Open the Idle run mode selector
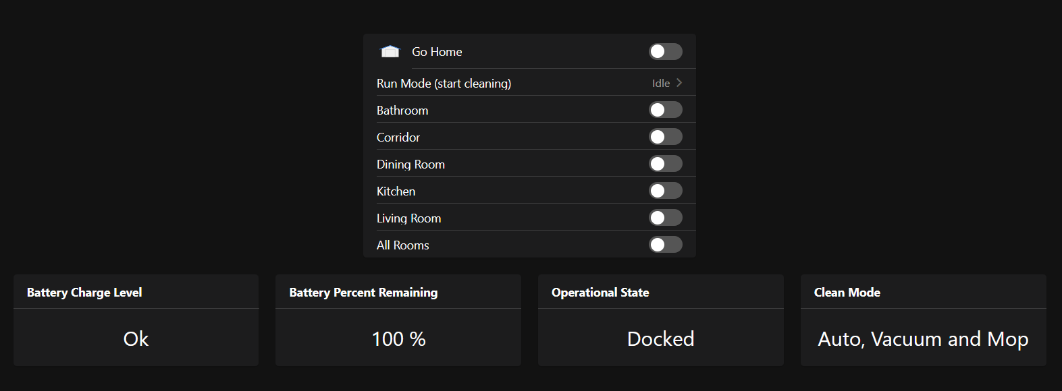 (661, 84)
